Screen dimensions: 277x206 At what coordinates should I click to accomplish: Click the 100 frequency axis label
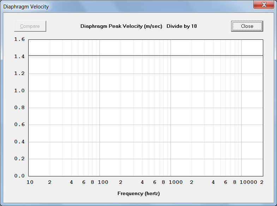103,182
